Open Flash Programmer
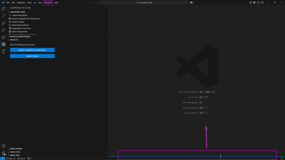Screen dimensions: 285x160 coord(20,32)
